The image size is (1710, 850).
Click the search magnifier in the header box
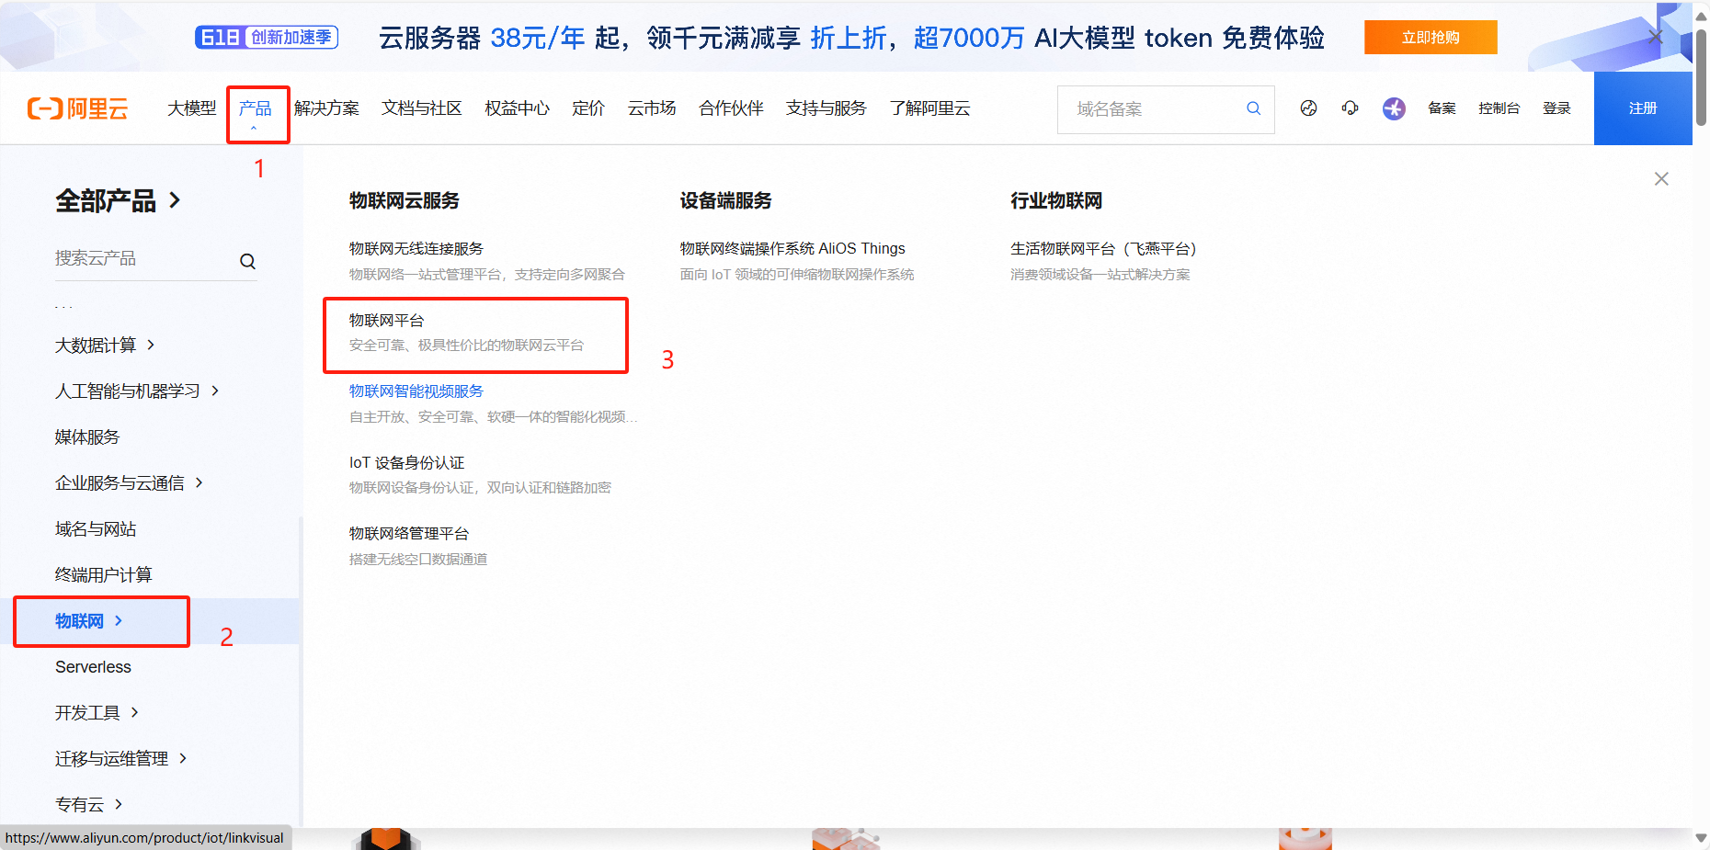point(1253,108)
